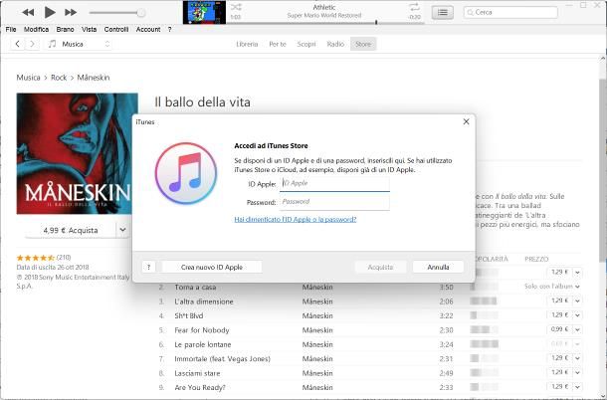Screen dimensions: 607x400
Task: Click the star rating under the album
Action: (36, 258)
